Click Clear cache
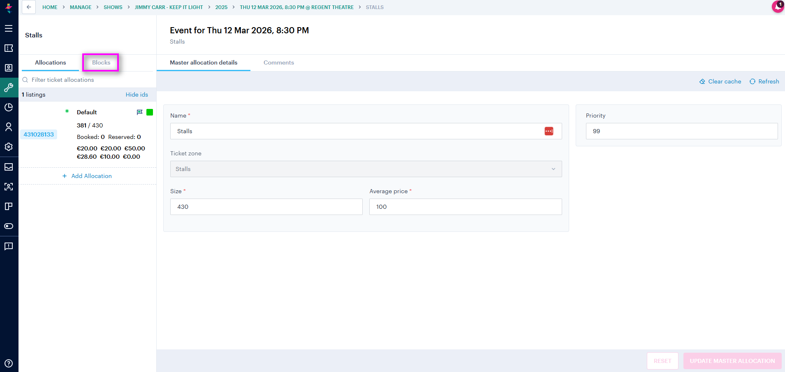Screen dimensions: 785x372 (720, 81)
